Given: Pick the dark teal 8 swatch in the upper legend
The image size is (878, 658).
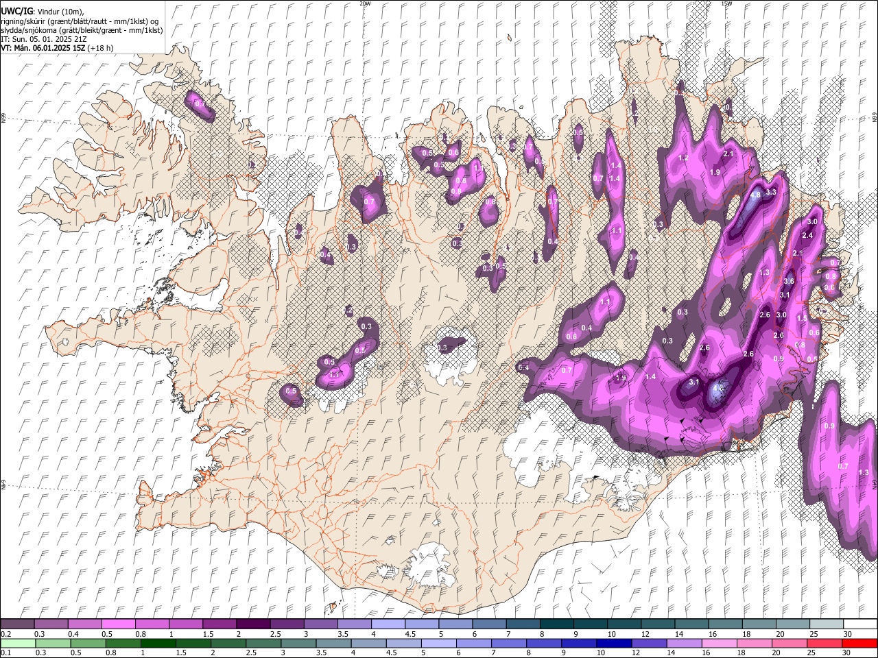Looking at the screenshot, I should [x=557, y=624].
